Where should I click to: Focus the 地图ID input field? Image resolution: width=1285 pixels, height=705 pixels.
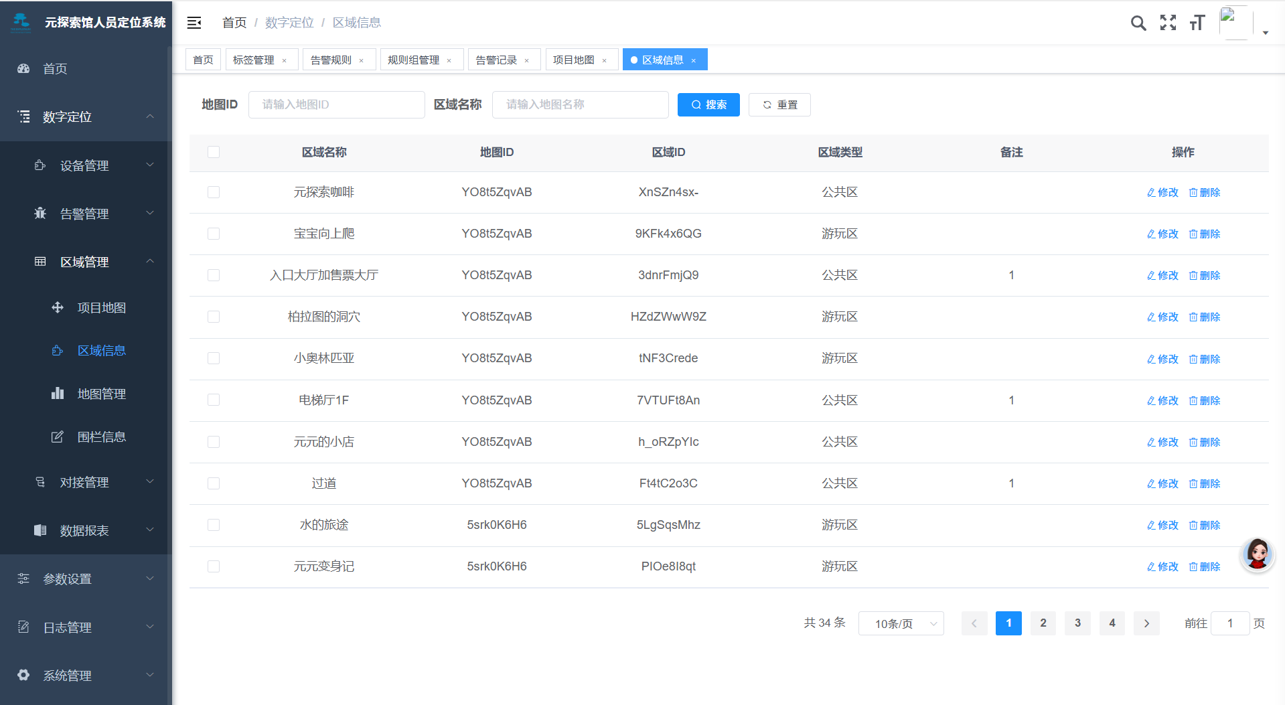click(336, 105)
